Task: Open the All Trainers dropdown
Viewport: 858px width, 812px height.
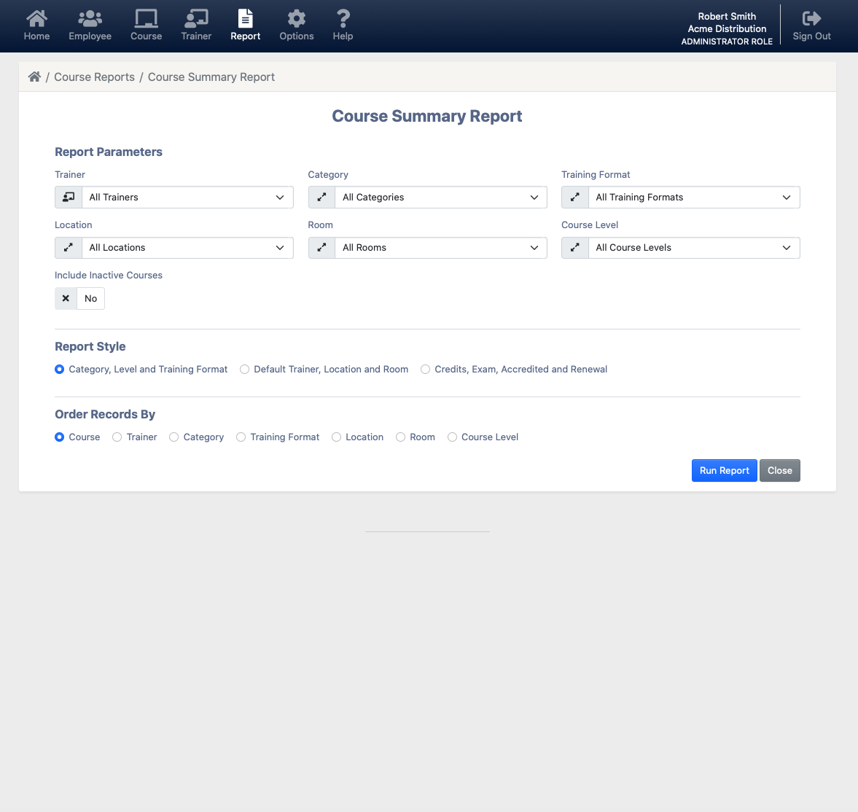Action: coord(187,197)
